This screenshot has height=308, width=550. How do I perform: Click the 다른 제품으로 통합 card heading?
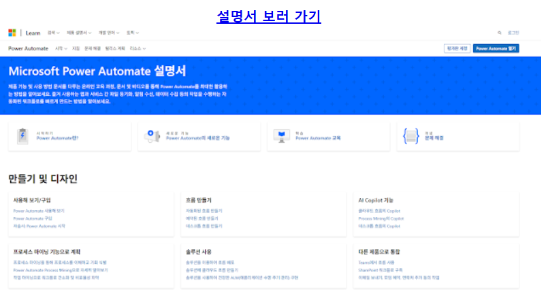379,252
